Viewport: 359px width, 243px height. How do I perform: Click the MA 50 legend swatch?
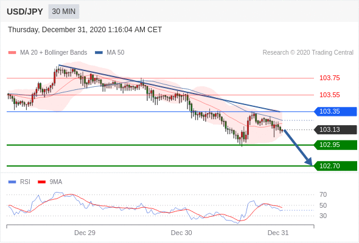[99, 53]
